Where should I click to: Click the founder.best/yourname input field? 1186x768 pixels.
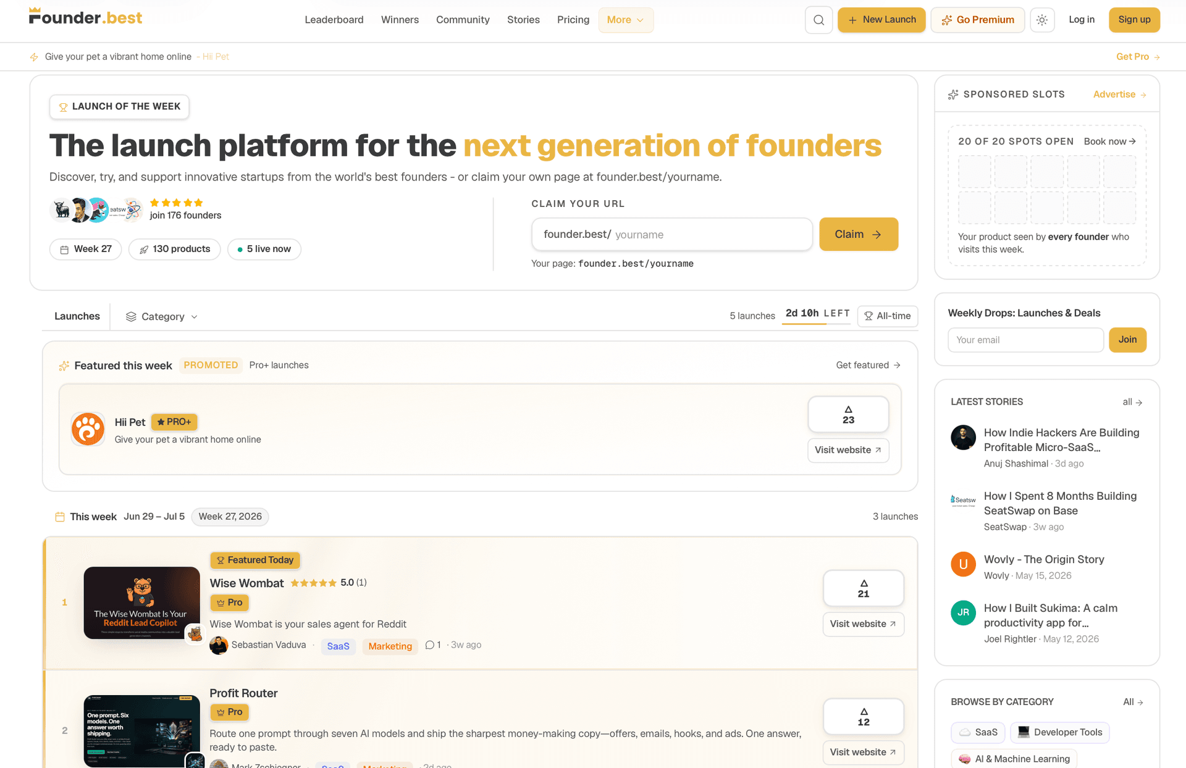click(671, 234)
